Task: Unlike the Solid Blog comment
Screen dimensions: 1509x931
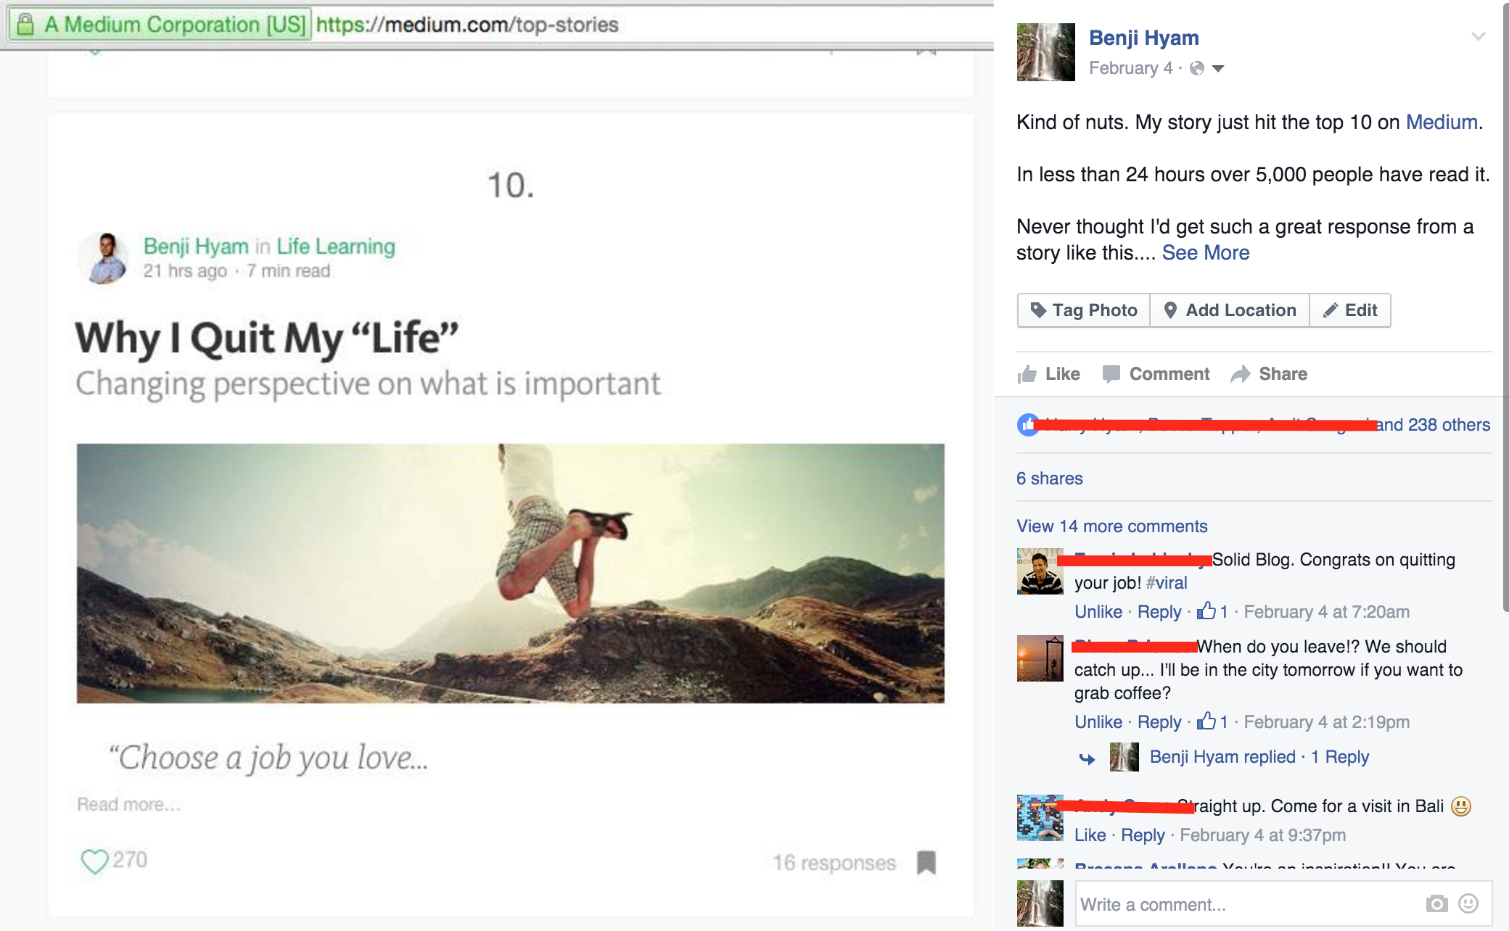Action: (x=1098, y=612)
